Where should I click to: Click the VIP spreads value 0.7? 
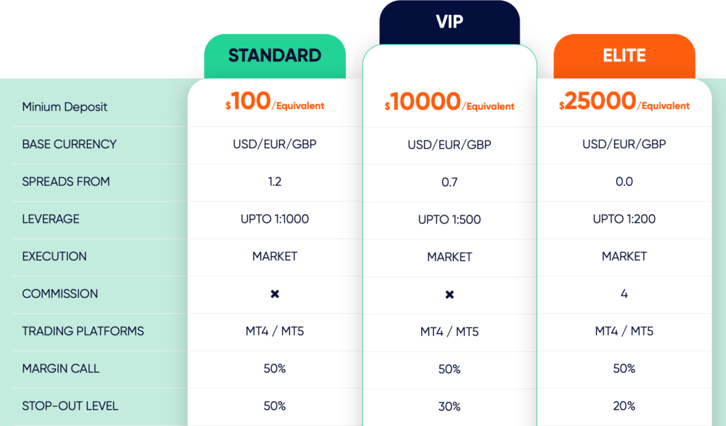(449, 182)
